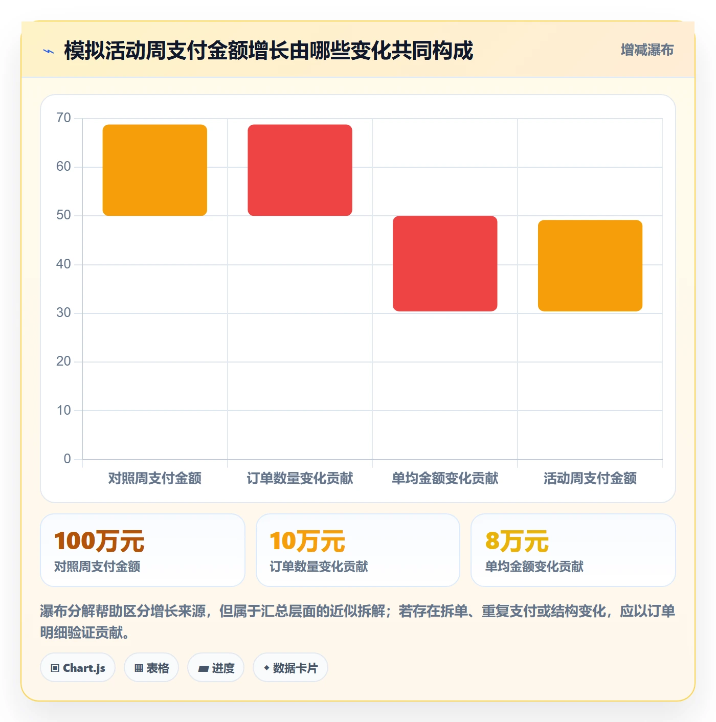Click the 表格 tag chip
The height and width of the screenshot is (722, 716).
point(151,668)
